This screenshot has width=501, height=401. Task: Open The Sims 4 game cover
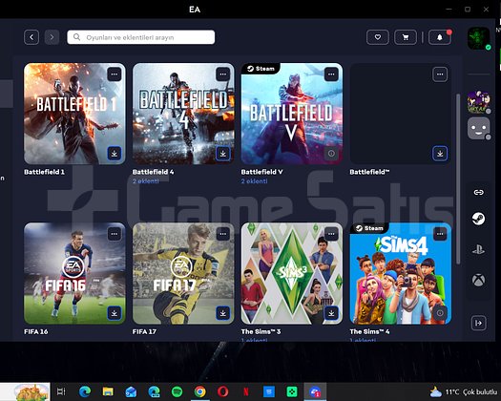pos(401,273)
